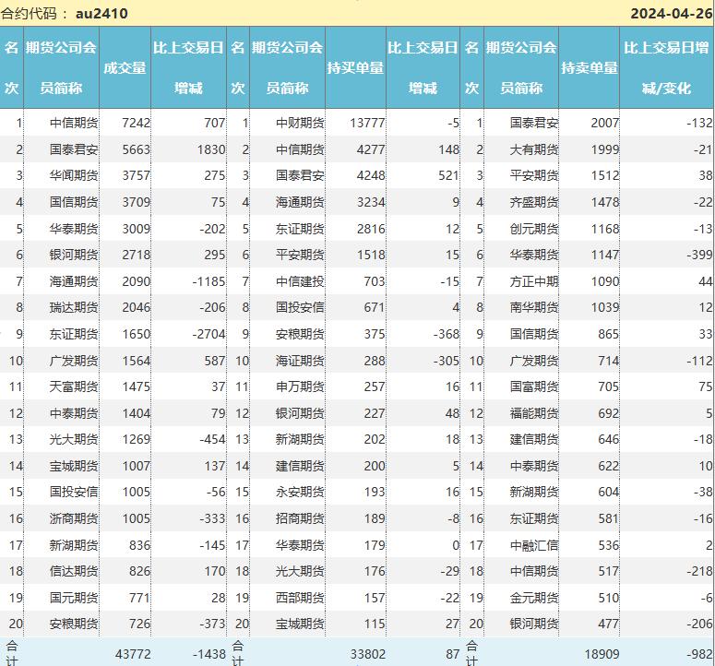Select the 天富期货 cell

click(x=74, y=387)
